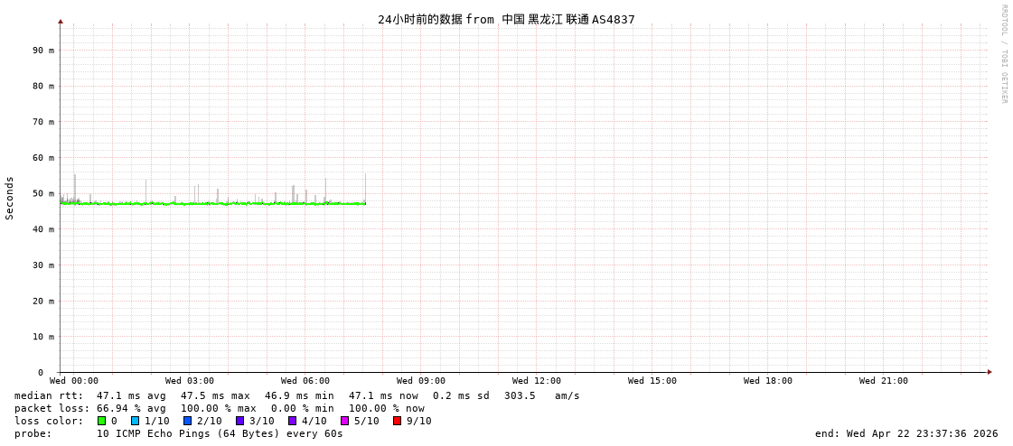This screenshot has height=446, width=1013.
Task: Click the Wed 06:00 time axis label
Action: pos(305,381)
